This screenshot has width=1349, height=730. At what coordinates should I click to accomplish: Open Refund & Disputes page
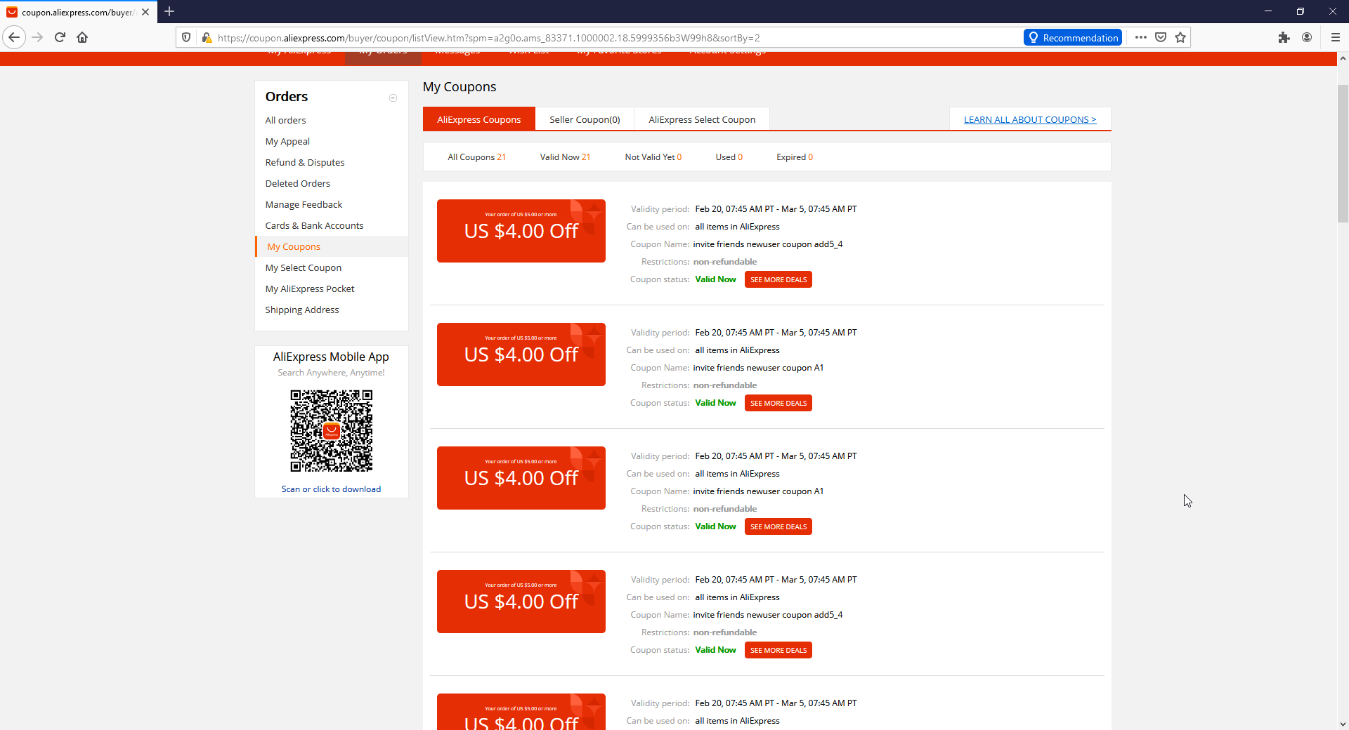[305, 162]
